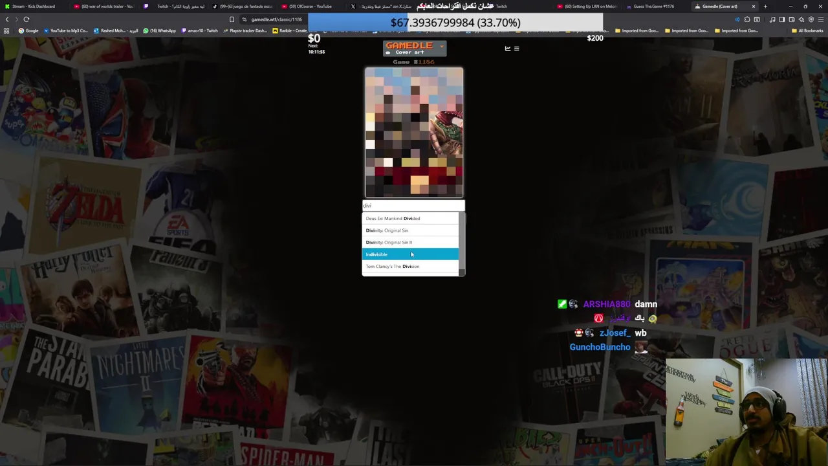Image resolution: width=828 pixels, height=466 pixels.
Task: Open 'Rarible - Create' bookmark
Action: pyautogui.click(x=290, y=30)
